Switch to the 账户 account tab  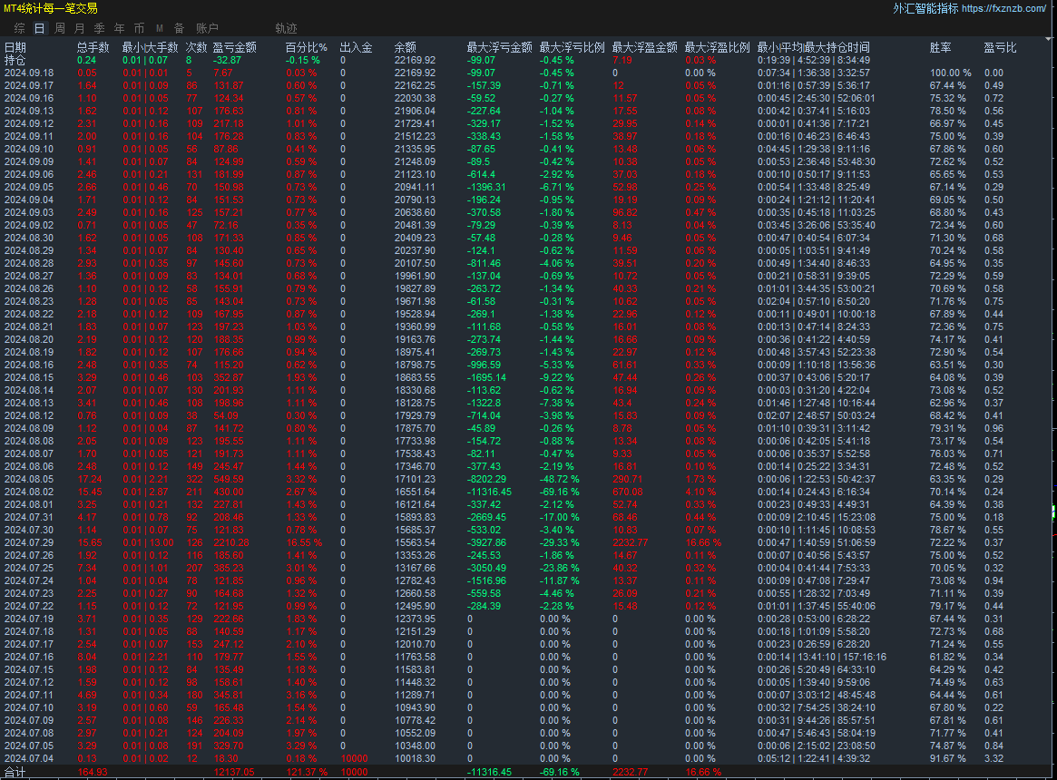coord(207,28)
